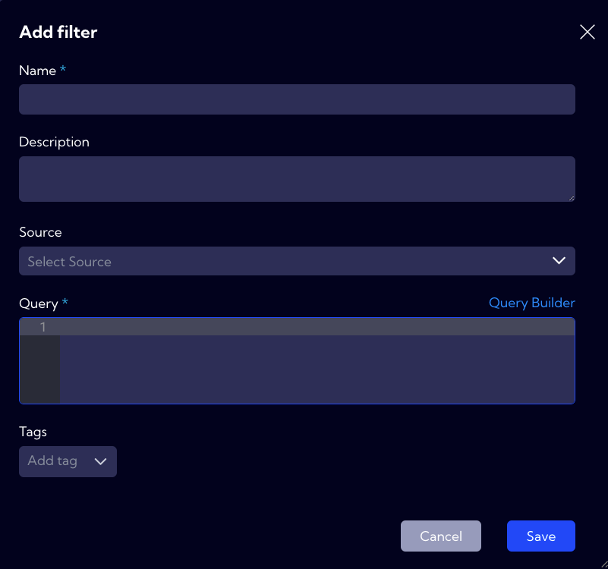Click the Source field label
Image resolution: width=608 pixels, height=569 pixels.
point(40,232)
